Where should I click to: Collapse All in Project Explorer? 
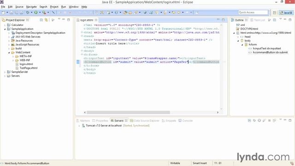[41, 20]
